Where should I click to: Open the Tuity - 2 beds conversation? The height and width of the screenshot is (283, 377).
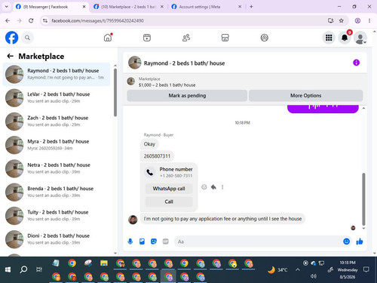click(57, 216)
